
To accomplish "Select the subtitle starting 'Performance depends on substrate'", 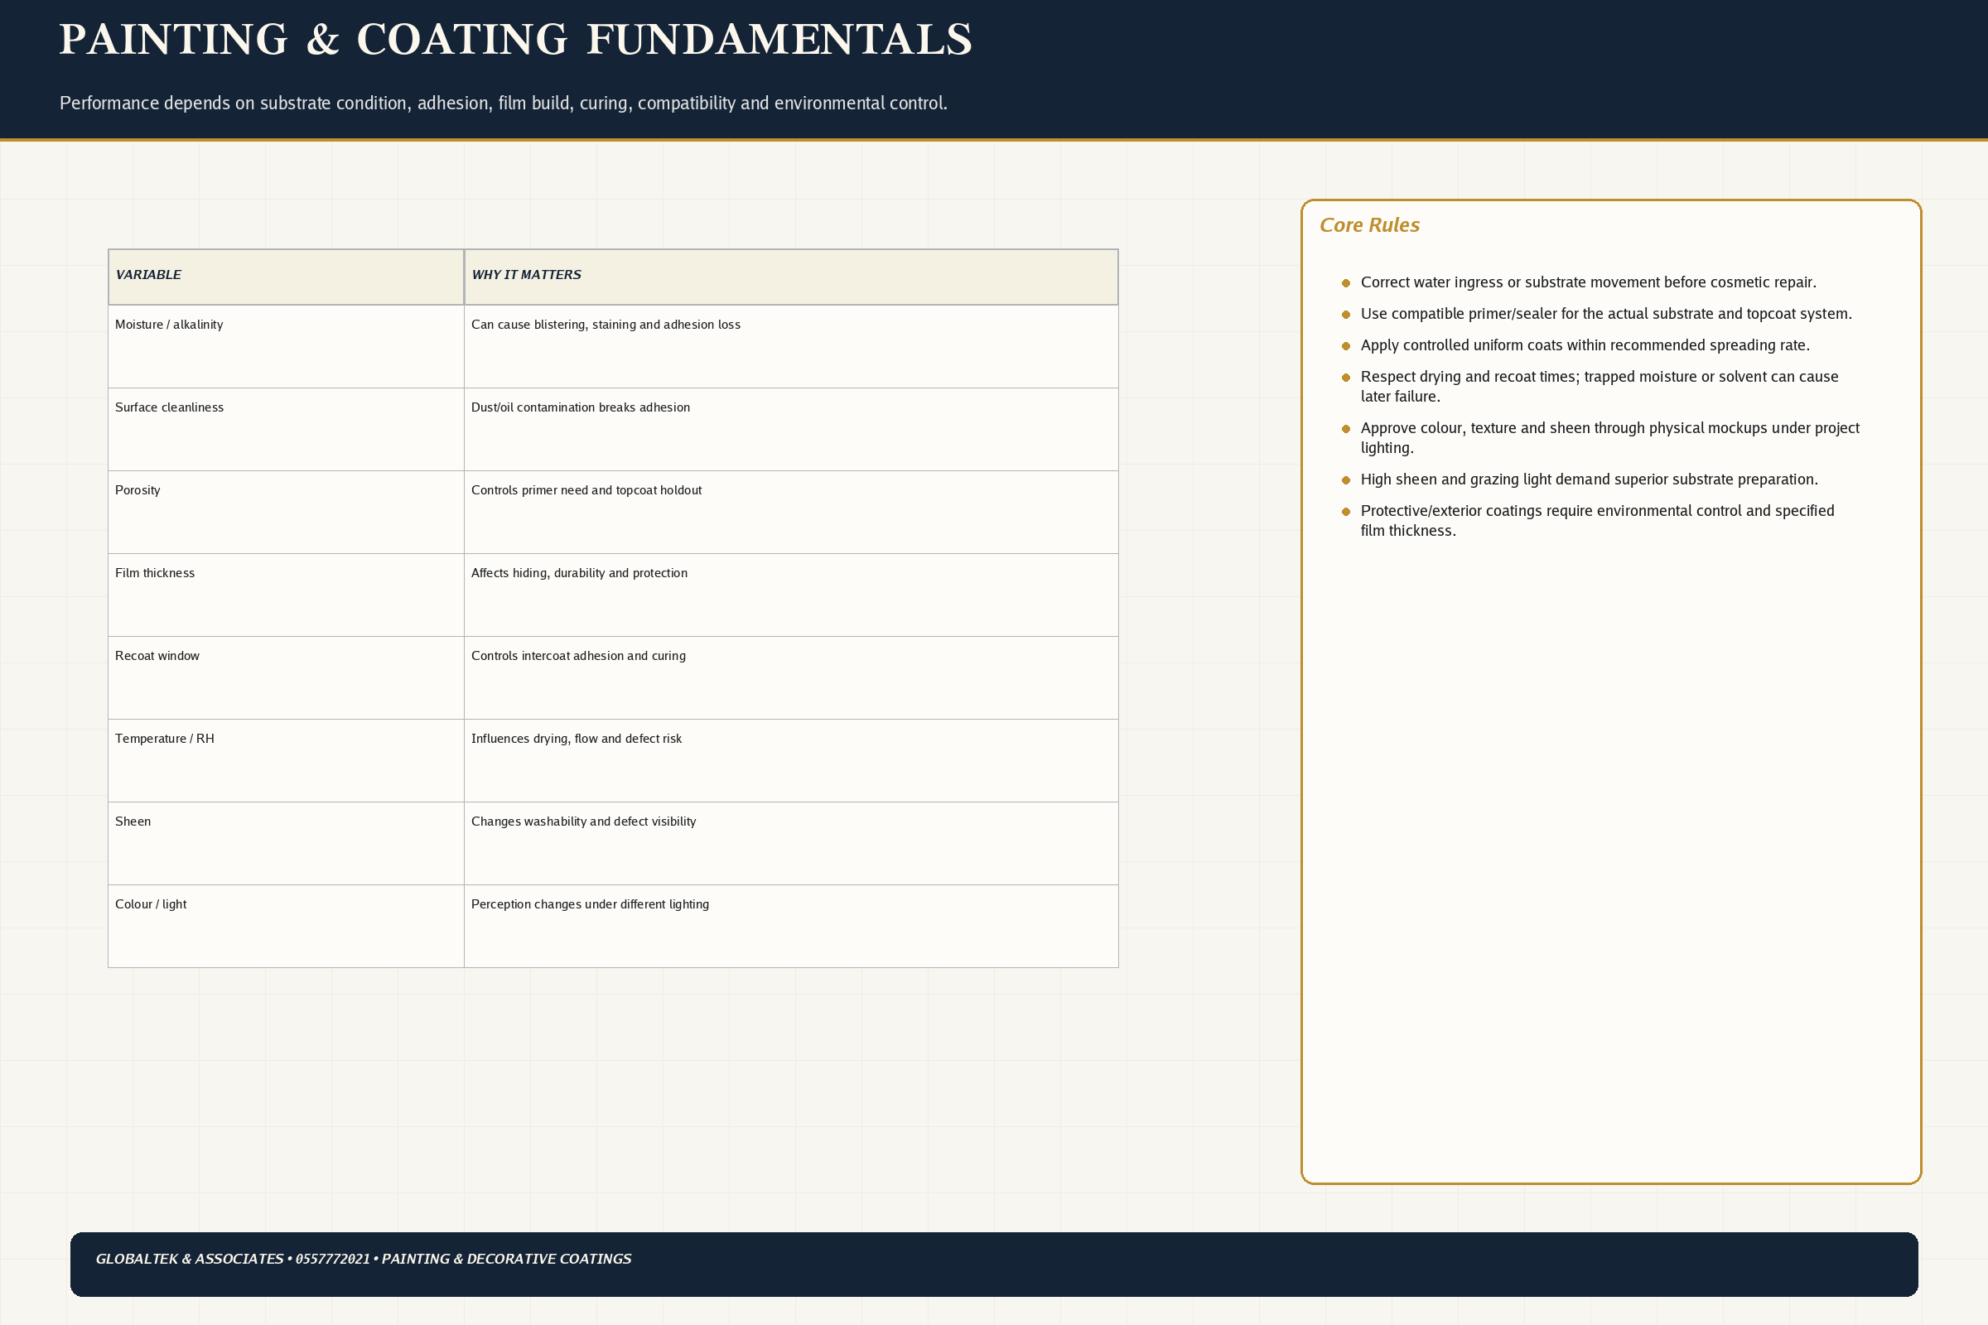I will coord(503,103).
